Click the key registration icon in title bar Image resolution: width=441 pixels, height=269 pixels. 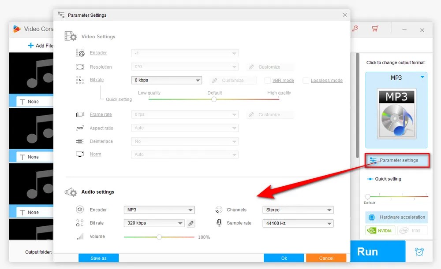[355, 28]
